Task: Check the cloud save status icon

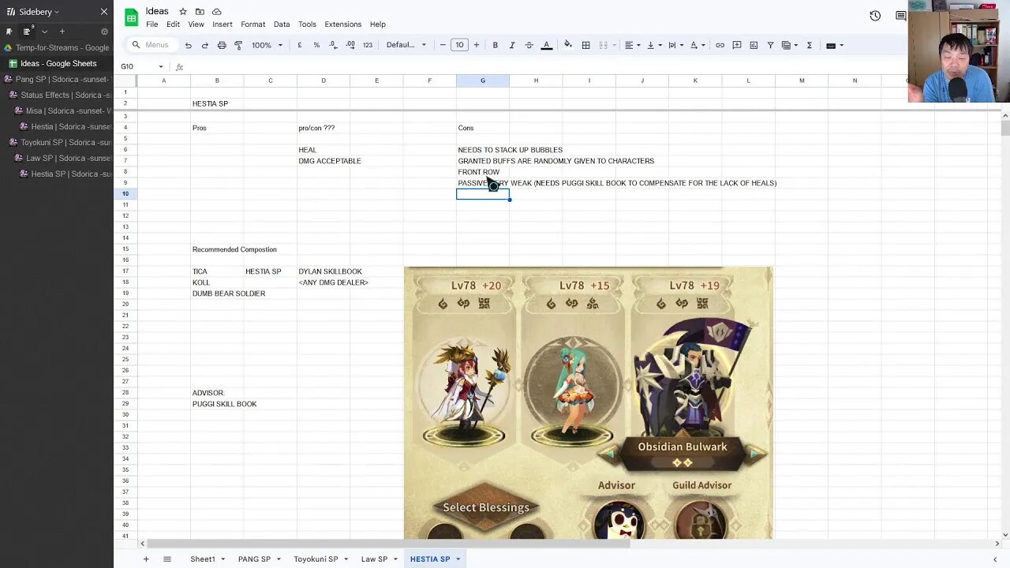Action: (216, 12)
